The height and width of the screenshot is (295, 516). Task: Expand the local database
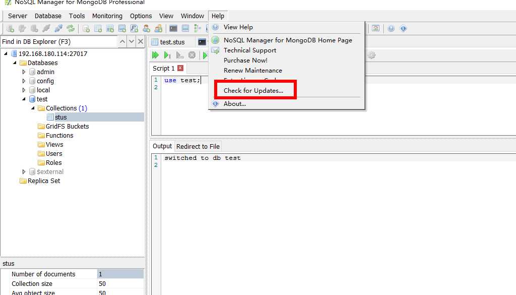(x=24, y=90)
